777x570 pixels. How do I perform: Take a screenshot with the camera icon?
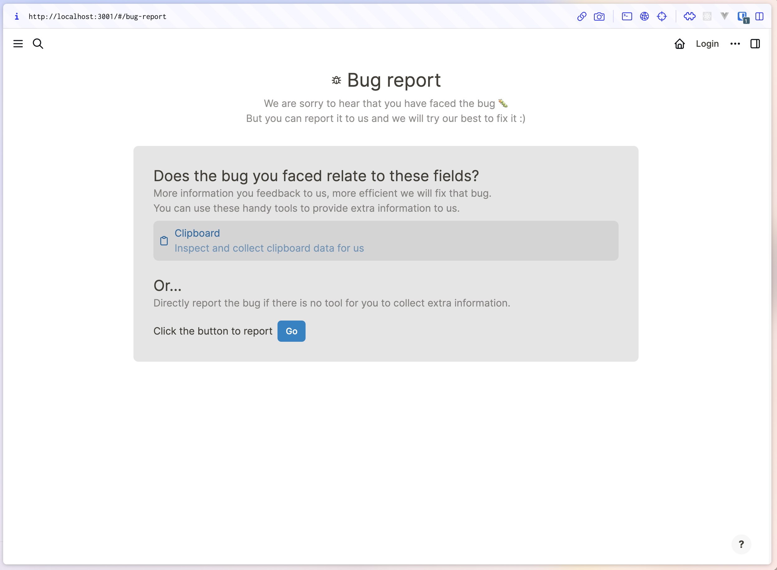(x=599, y=16)
